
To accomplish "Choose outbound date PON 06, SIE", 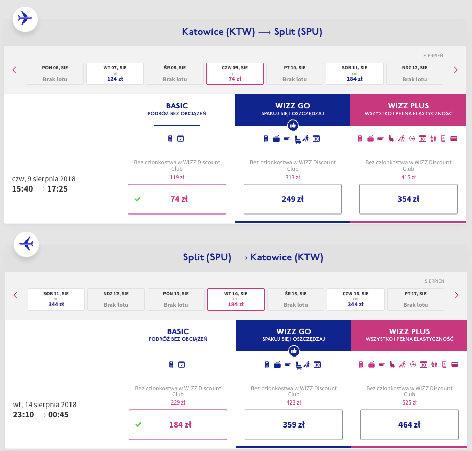I will click(55, 74).
